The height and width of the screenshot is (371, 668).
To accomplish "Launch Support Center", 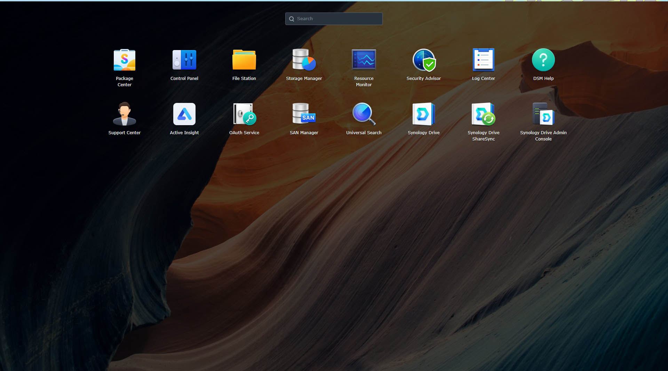I will click(x=125, y=114).
